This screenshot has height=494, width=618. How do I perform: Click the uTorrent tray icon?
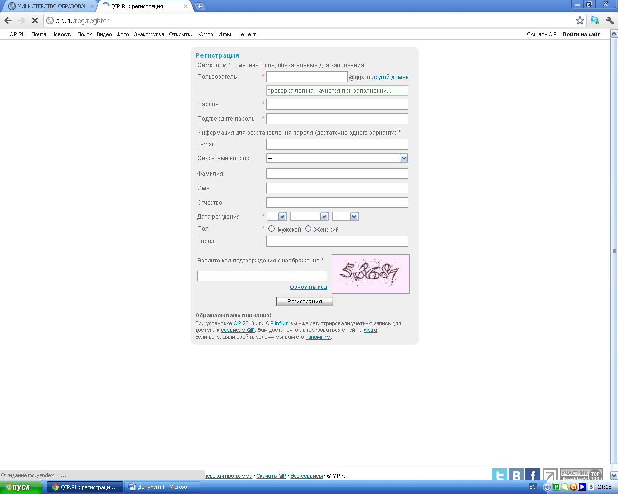coord(556,487)
